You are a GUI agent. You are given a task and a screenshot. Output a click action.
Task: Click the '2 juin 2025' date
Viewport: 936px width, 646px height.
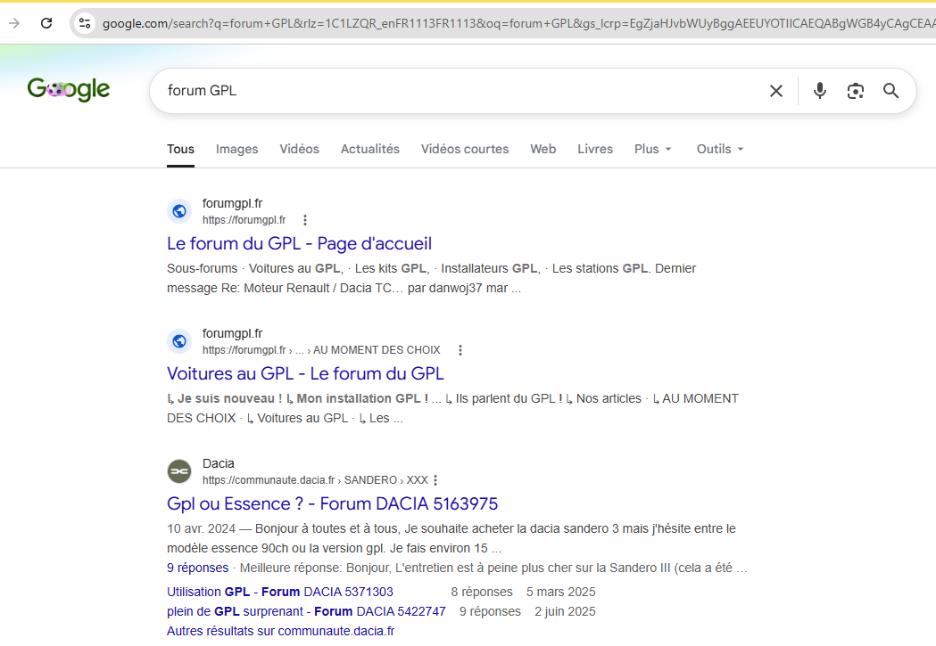(x=566, y=611)
